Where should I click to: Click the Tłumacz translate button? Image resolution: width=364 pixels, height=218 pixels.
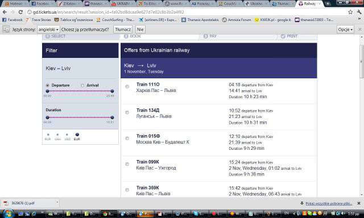click(x=123, y=30)
